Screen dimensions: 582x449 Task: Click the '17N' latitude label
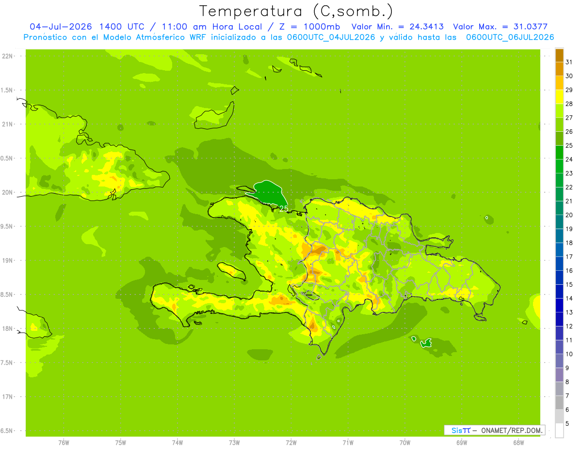pyautogui.click(x=7, y=397)
